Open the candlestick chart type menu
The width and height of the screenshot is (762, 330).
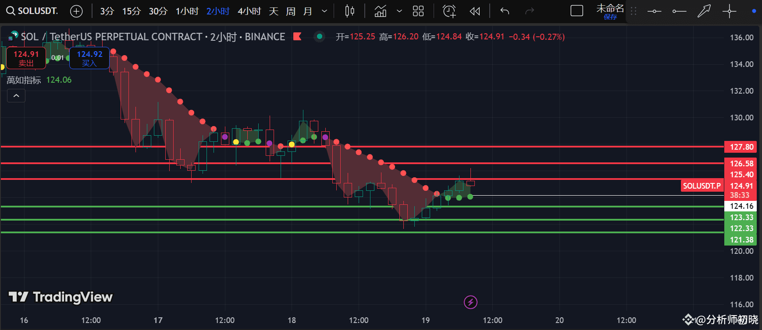point(349,11)
